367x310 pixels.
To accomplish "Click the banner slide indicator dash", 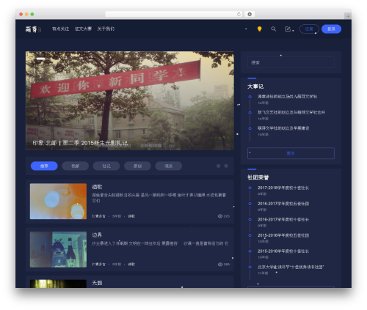I will 40,59.
